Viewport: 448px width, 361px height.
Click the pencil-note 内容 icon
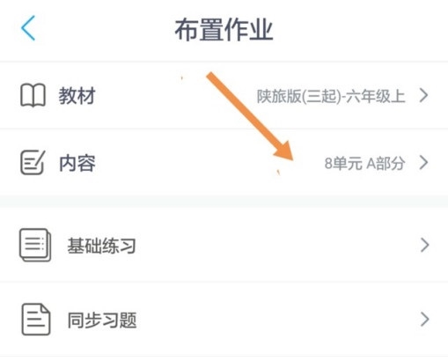[33, 162]
